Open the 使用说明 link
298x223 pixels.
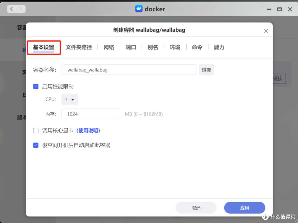click(88, 130)
